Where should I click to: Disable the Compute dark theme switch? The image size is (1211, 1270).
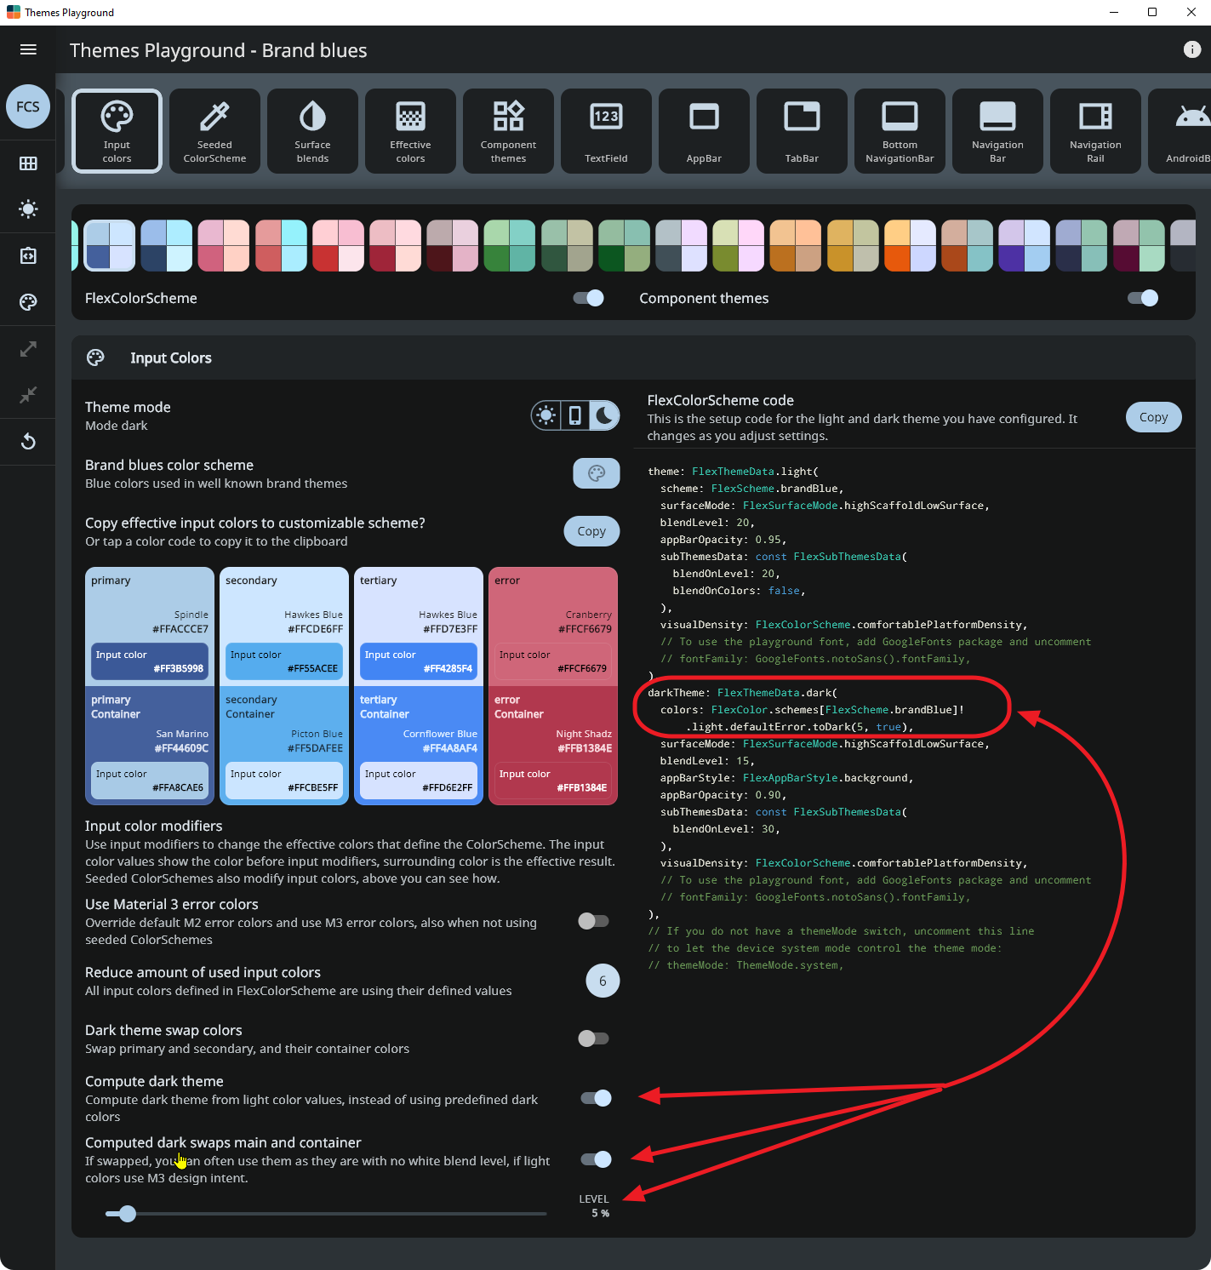[x=596, y=1098]
